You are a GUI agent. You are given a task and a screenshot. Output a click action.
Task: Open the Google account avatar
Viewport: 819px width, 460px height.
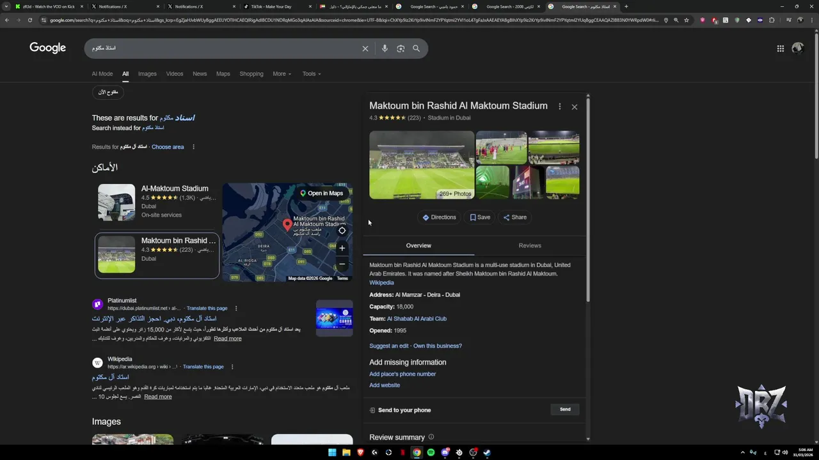coord(797,48)
